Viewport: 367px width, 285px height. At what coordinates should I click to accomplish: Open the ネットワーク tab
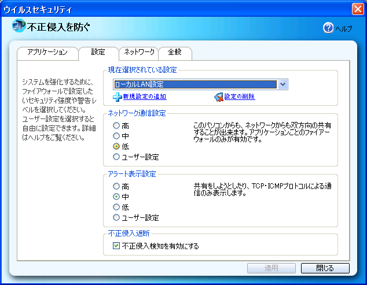click(139, 53)
